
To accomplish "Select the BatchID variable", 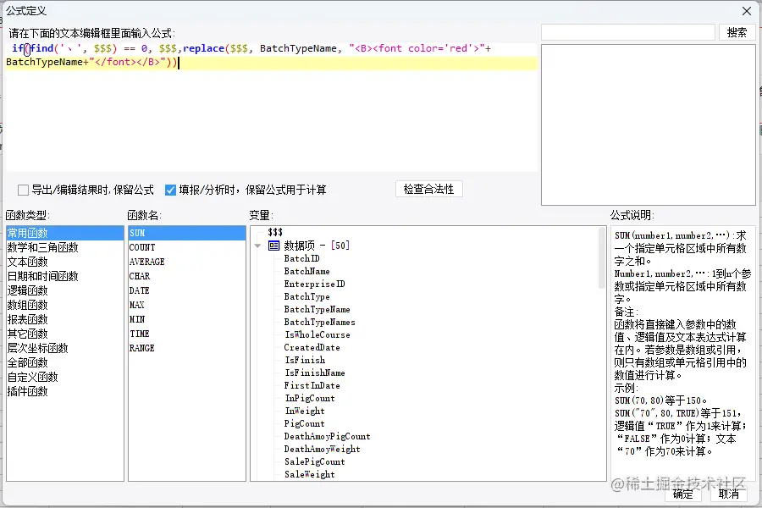I will tap(301, 258).
